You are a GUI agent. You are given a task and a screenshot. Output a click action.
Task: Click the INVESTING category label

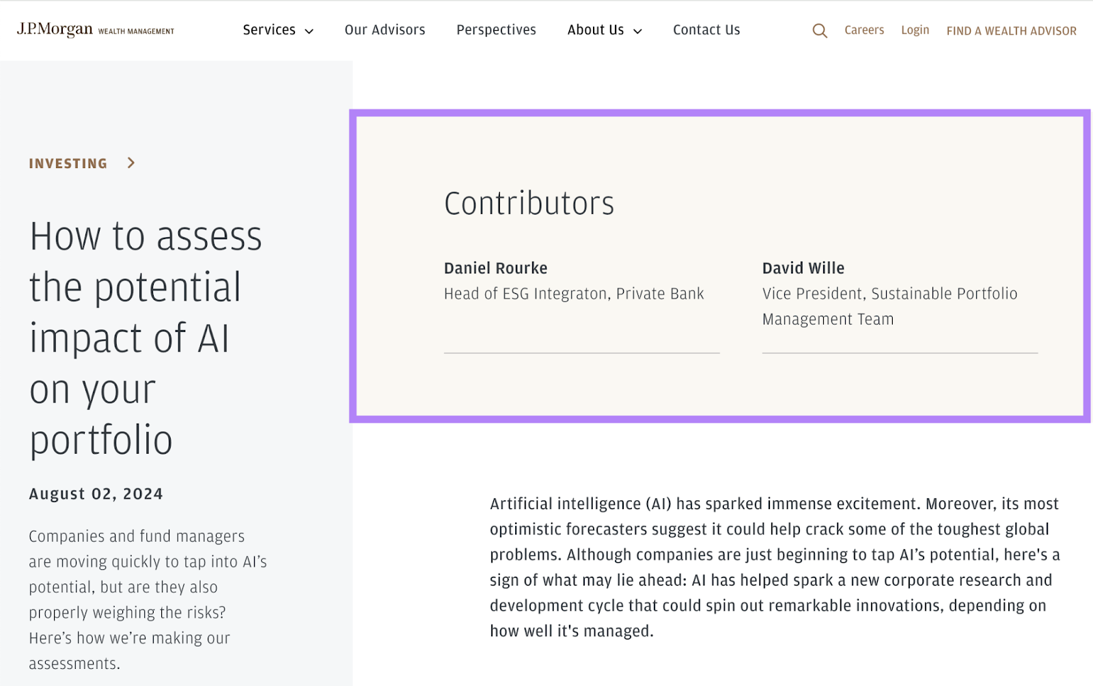pyautogui.click(x=68, y=163)
